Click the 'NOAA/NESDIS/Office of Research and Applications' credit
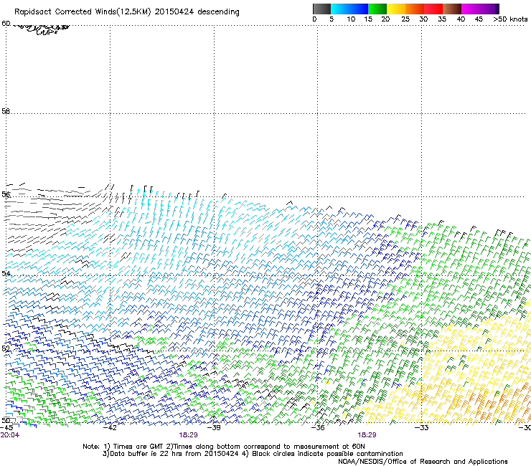531x466 pixels. pos(423,462)
